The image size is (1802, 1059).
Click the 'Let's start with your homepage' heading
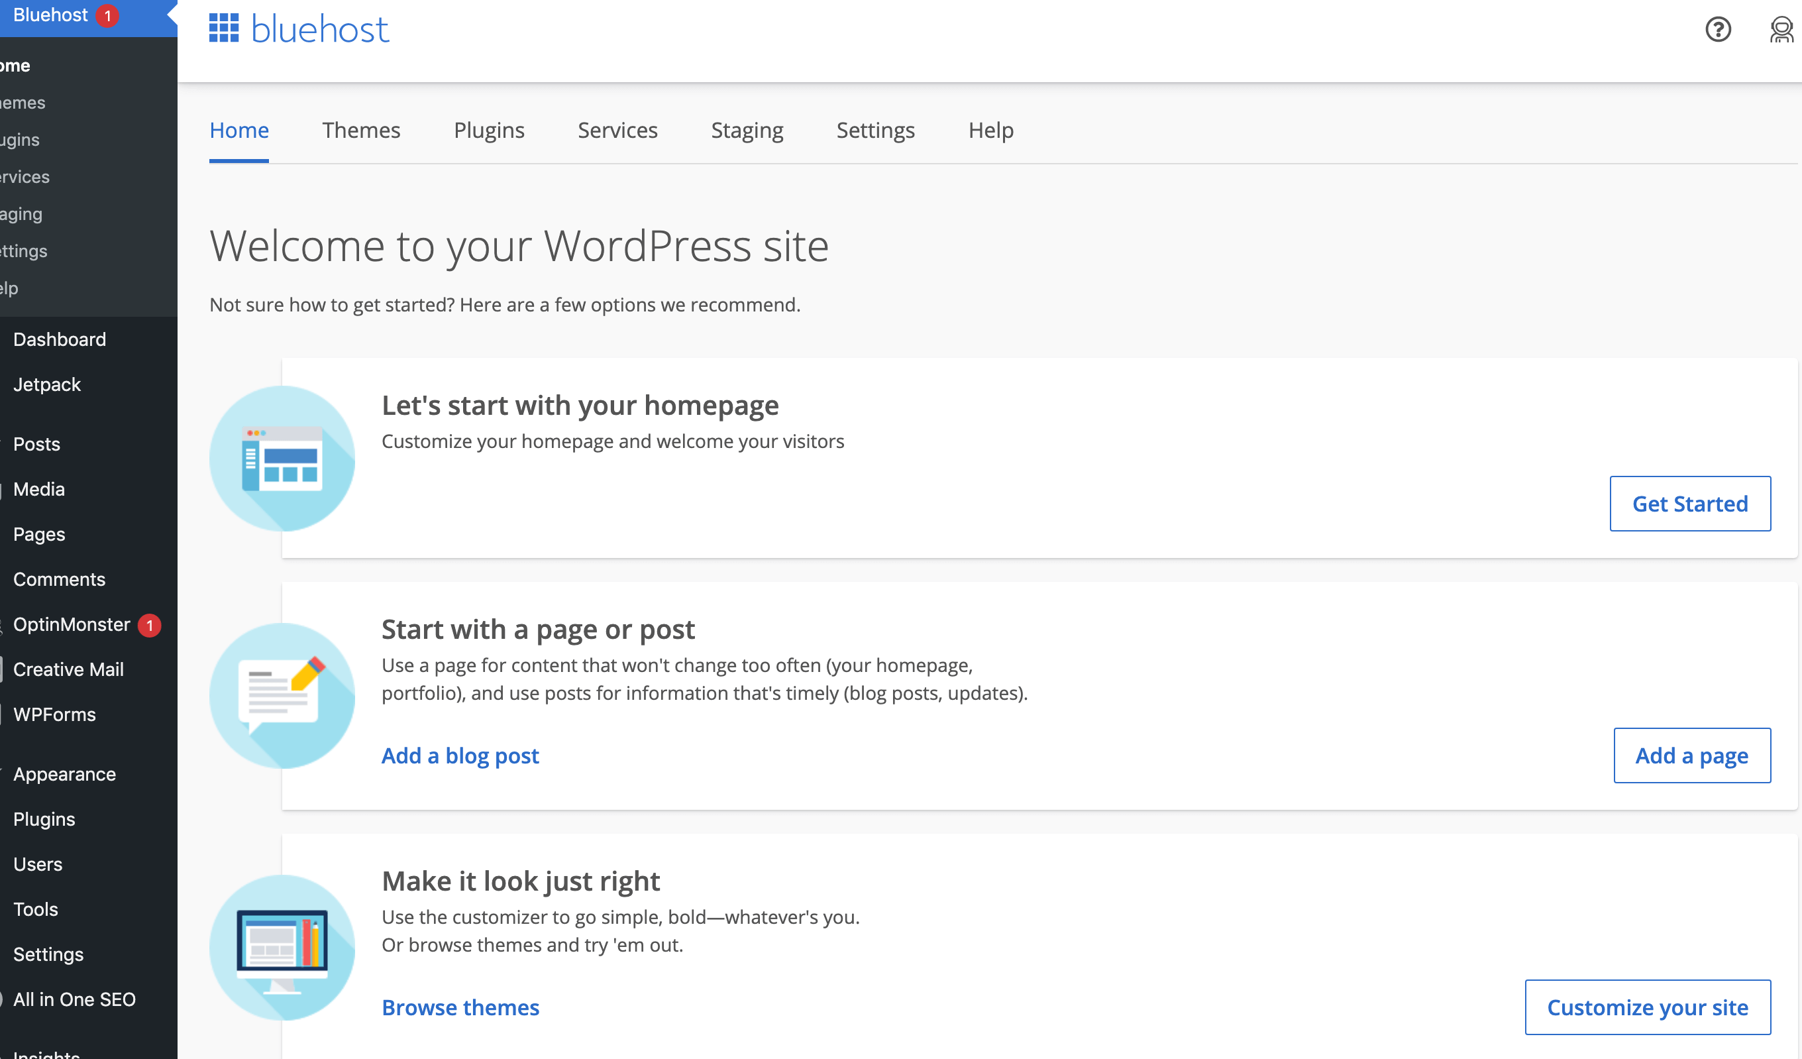(580, 406)
